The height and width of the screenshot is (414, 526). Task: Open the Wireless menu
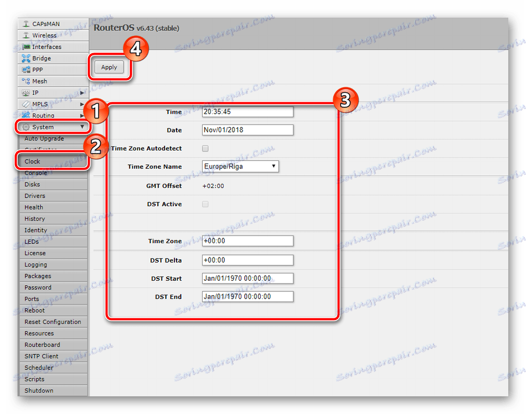click(x=53, y=35)
